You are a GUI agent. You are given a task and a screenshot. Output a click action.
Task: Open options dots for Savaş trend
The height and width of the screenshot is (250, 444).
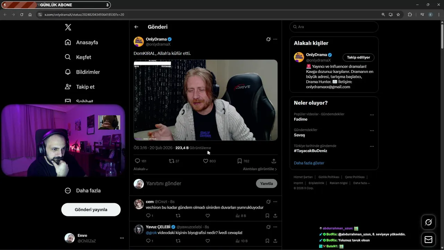tap(372, 131)
